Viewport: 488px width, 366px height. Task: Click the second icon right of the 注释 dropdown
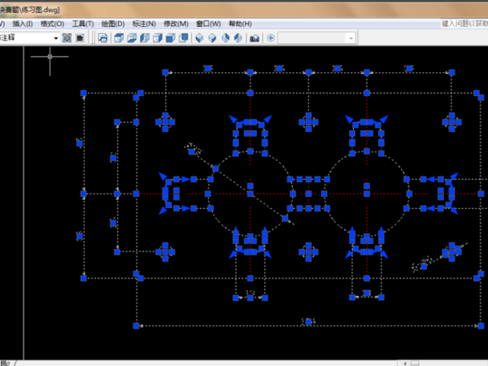click(80, 38)
